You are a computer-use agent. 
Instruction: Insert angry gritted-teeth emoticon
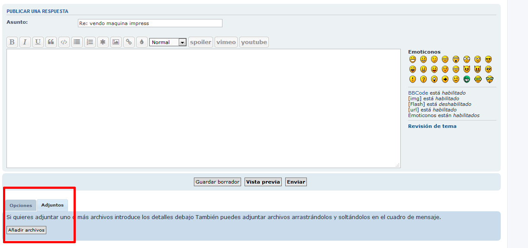click(424, 69)
